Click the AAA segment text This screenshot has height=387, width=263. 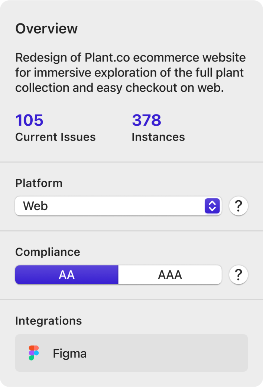pos(170,275)
